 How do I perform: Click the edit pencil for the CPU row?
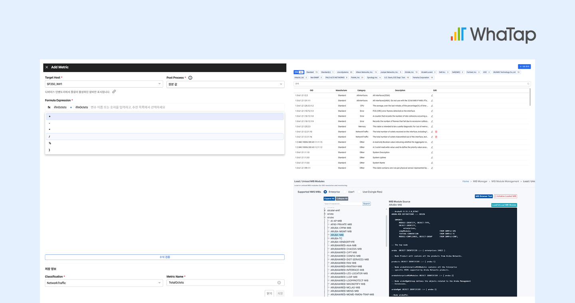click(x=432, y=106)
